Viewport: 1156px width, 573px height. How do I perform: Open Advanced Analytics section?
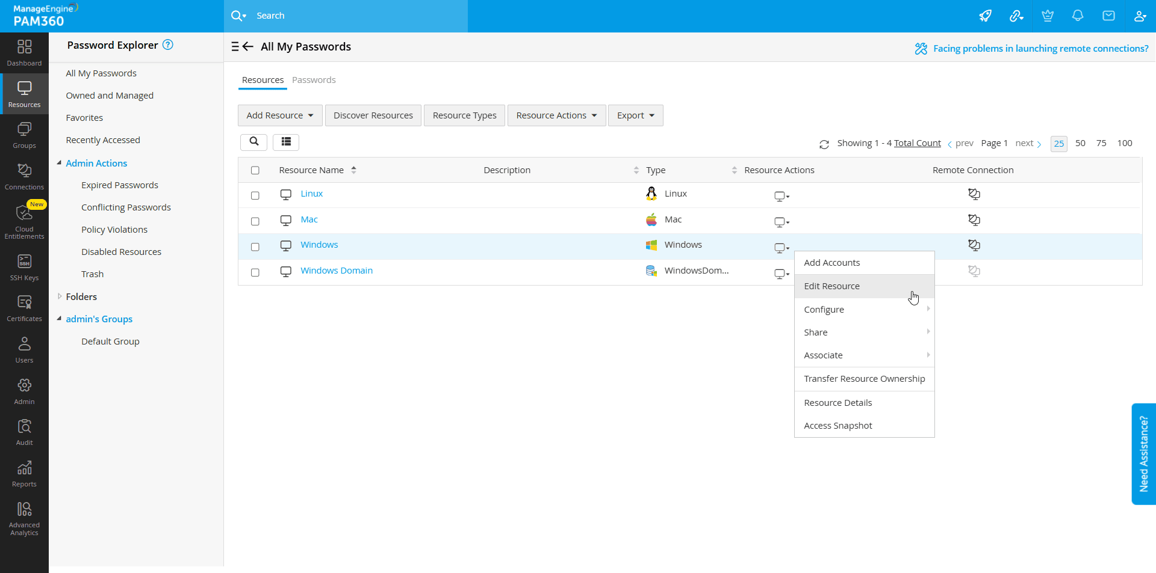click(24, 518)
